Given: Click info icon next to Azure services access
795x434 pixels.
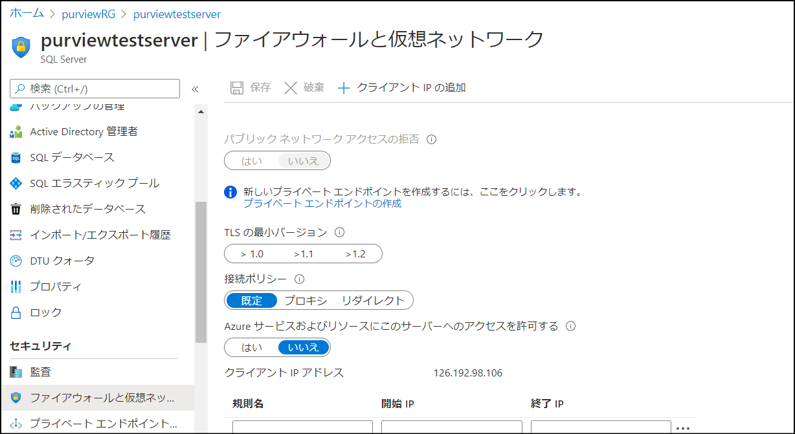Looking at the screenshot, I should 570,326.
